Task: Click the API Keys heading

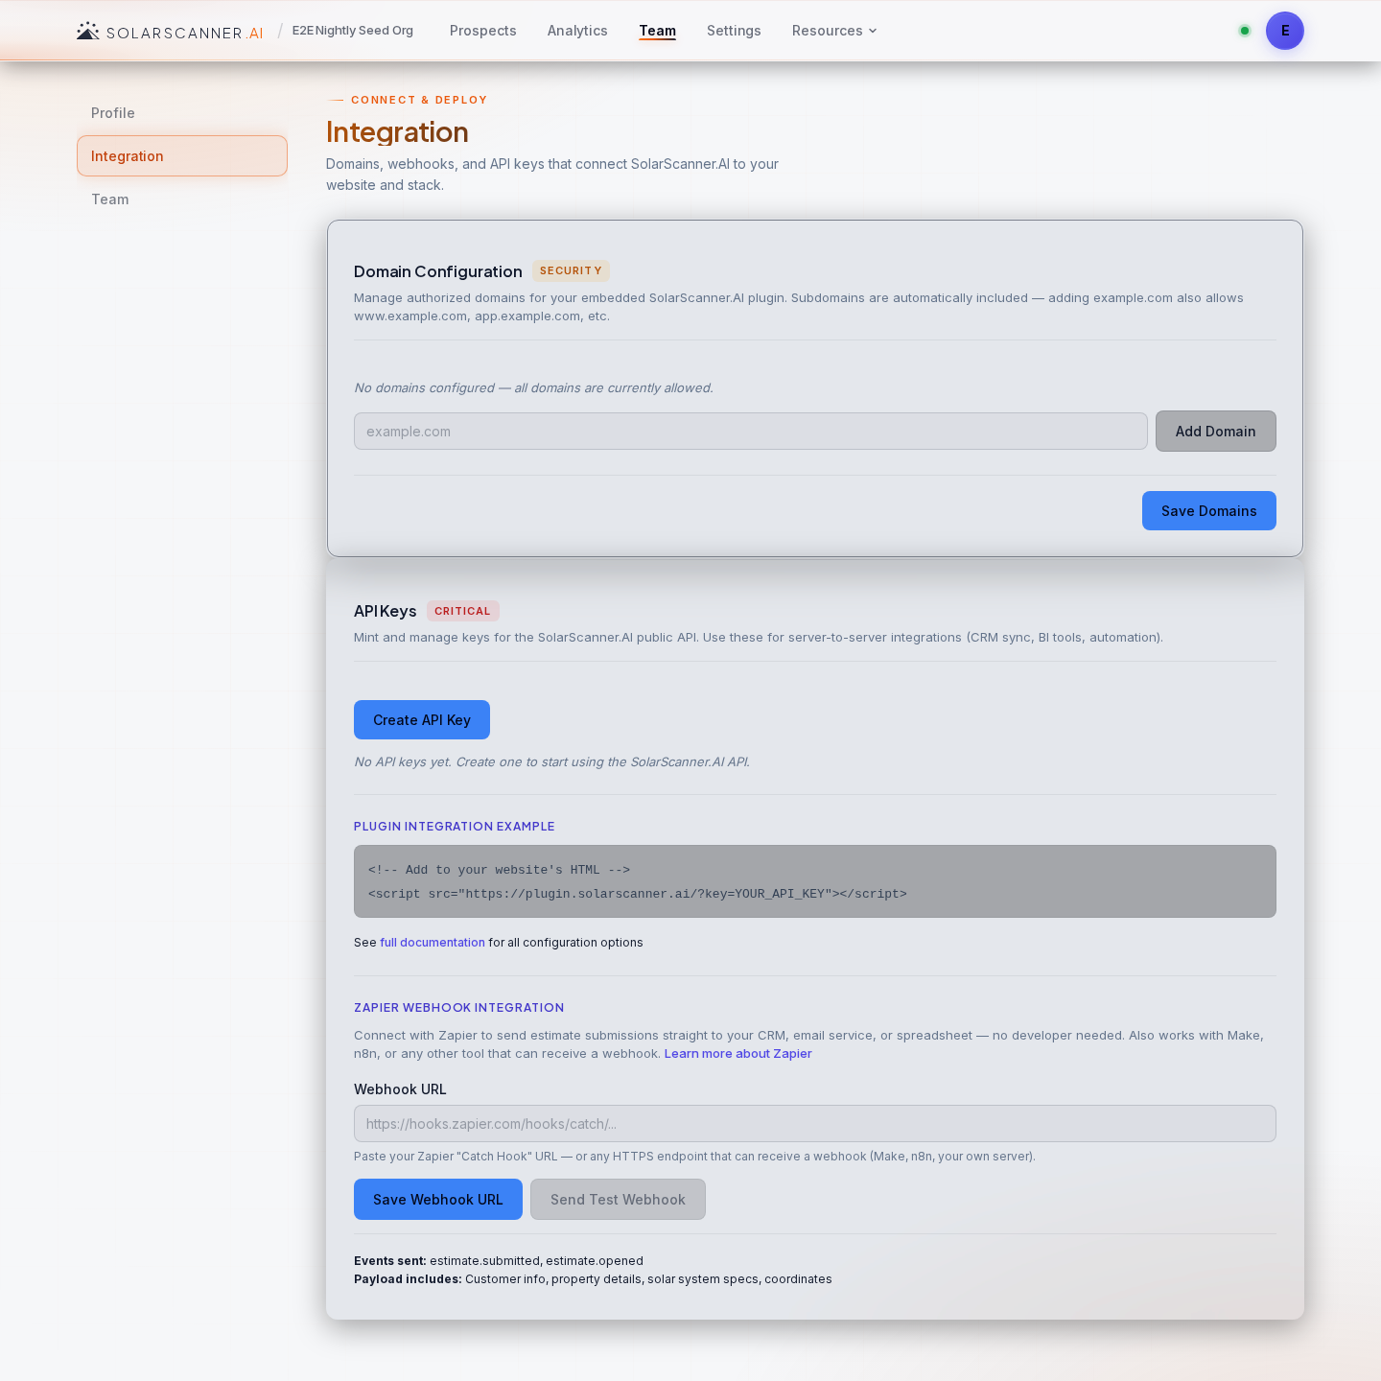Action: click(386, 611)
